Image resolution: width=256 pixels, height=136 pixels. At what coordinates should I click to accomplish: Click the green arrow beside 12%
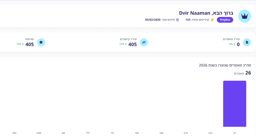point(126,44)
